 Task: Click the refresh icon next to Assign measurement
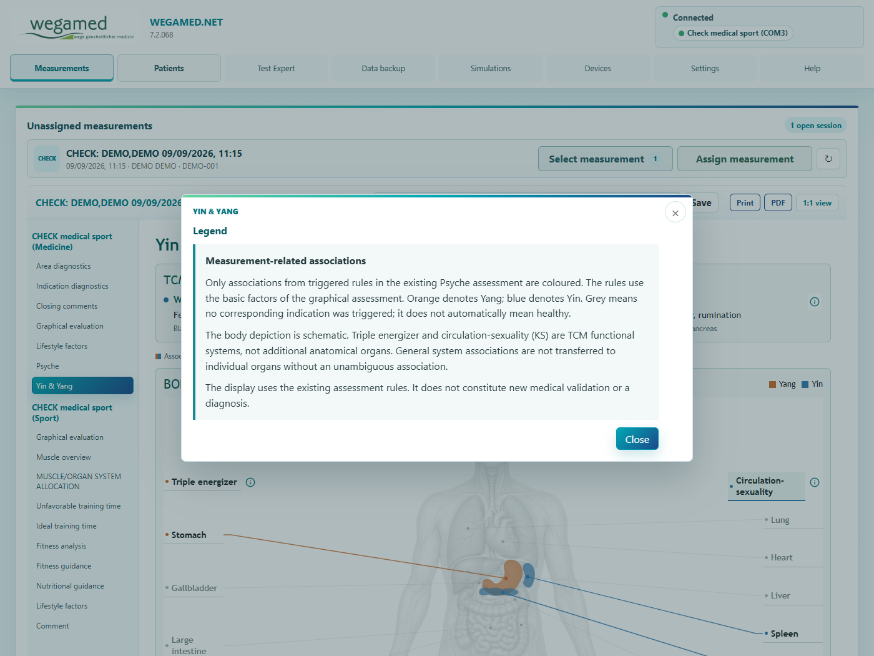point(828,159)
